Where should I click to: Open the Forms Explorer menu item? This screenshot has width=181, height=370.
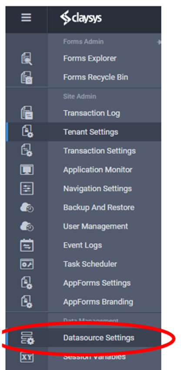coord(90,58)
